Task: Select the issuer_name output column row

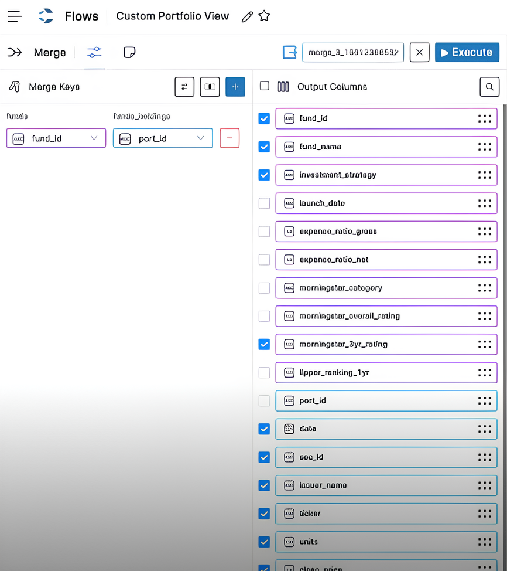Action: (386, 485)
